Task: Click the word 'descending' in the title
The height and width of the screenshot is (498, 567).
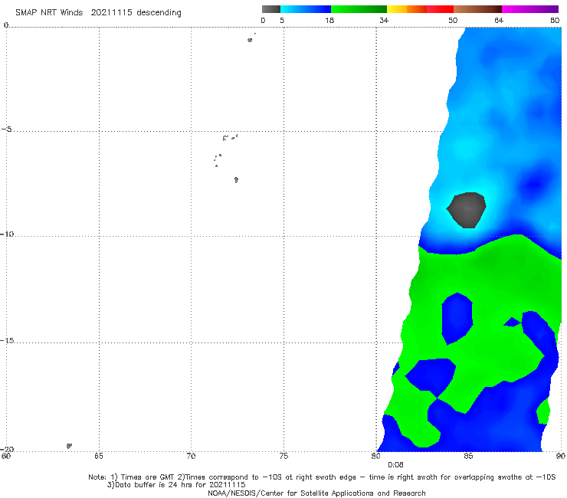Action: coord(159,13)
